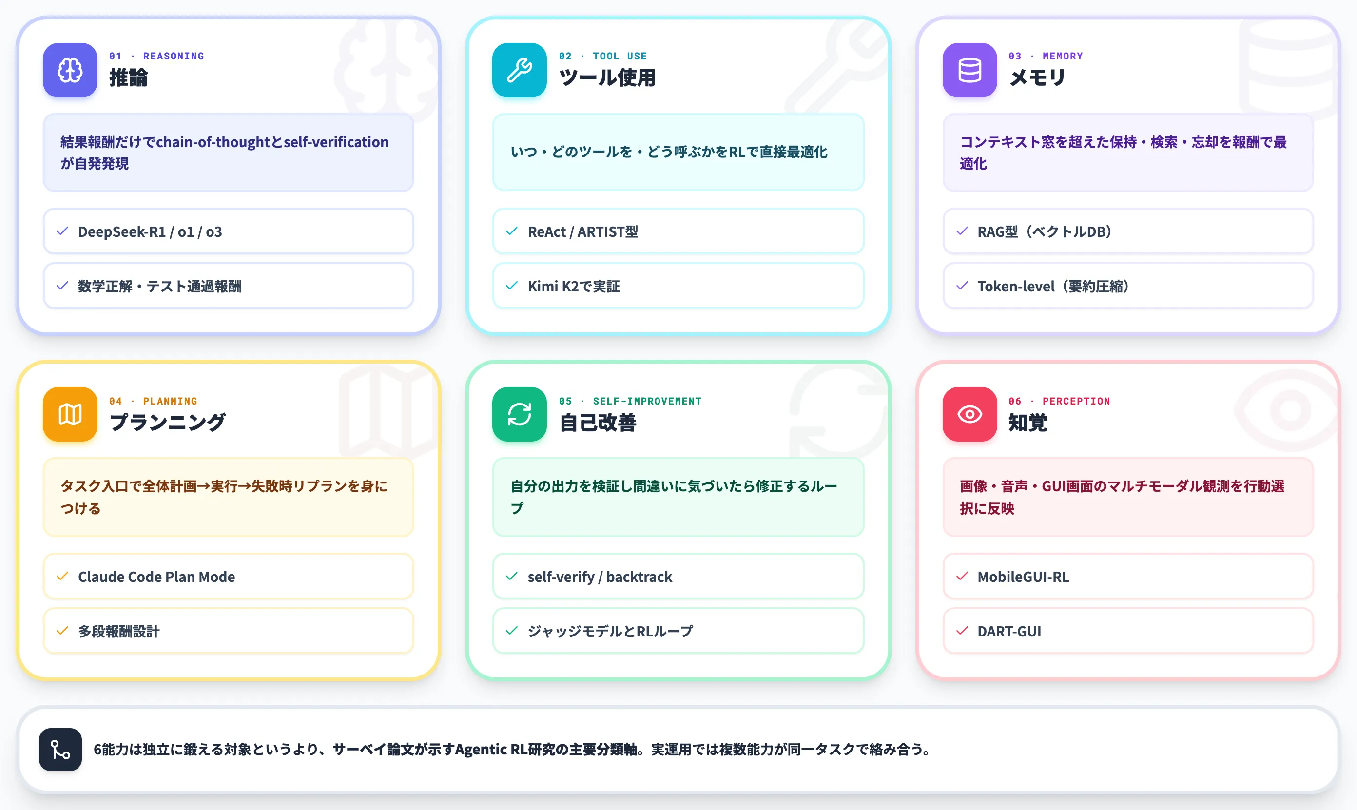Click the 02 · TOOL USE label
The image size is (1357, 810).
[x=602, y=56]
